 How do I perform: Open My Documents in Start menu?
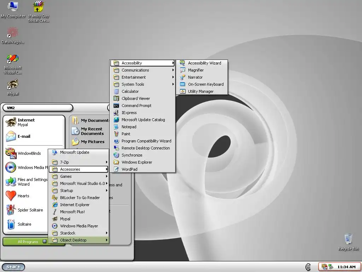click(x=90, y=120)
